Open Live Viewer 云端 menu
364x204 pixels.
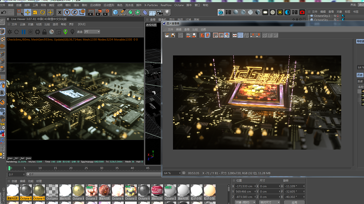(x=22, y=24)
